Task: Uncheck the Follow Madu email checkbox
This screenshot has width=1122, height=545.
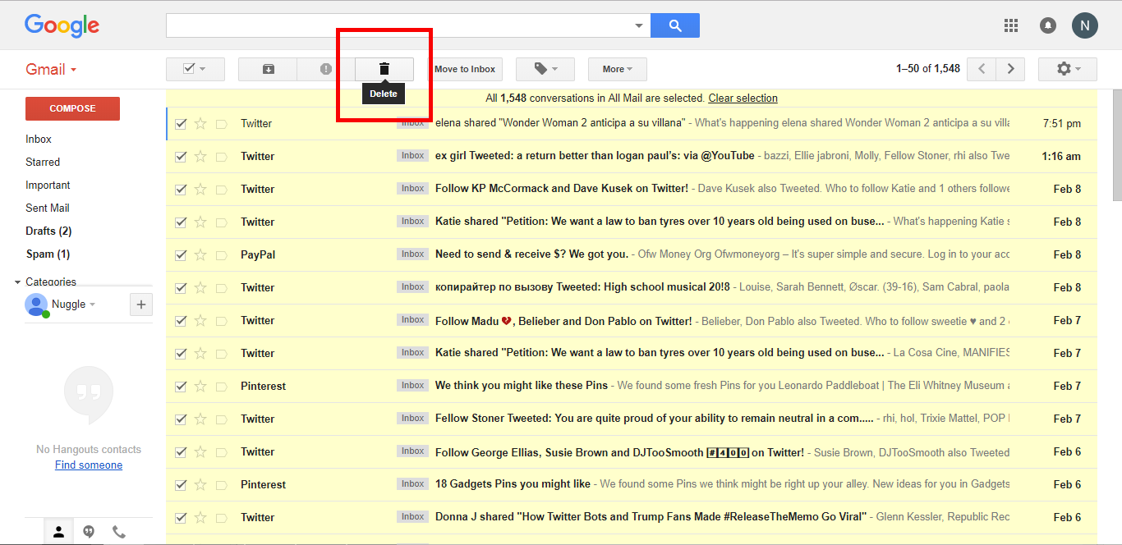Action: point(181,320)
